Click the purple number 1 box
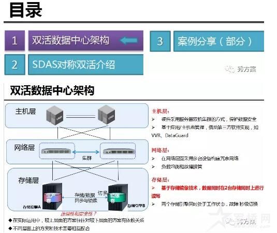277x233 pixels. coord(14,40)
